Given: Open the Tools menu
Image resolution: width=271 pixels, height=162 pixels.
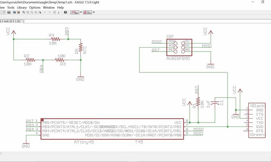Looking at the screenshot, I should point(11,7).
